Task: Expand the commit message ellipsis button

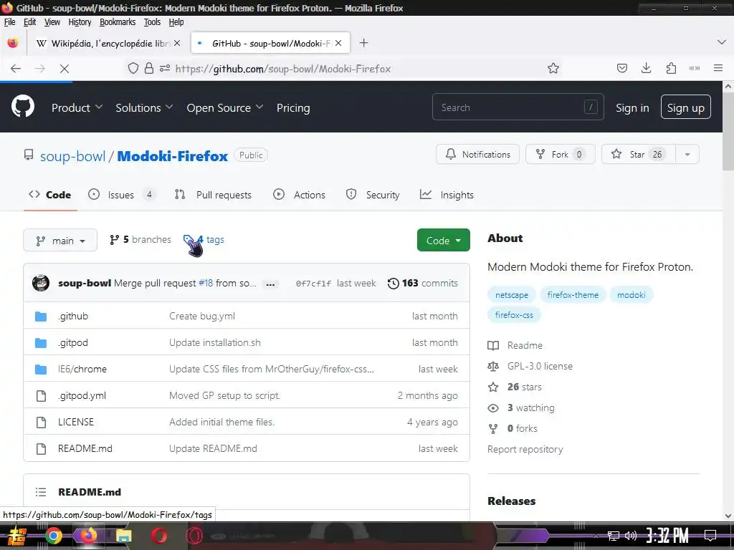Action: (270, 284)
